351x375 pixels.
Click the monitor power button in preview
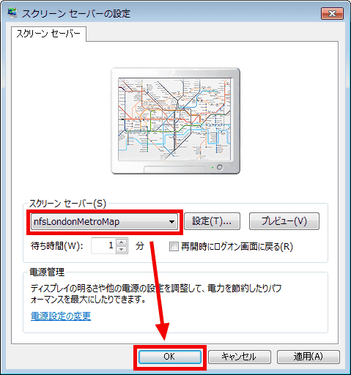[220, 167]
